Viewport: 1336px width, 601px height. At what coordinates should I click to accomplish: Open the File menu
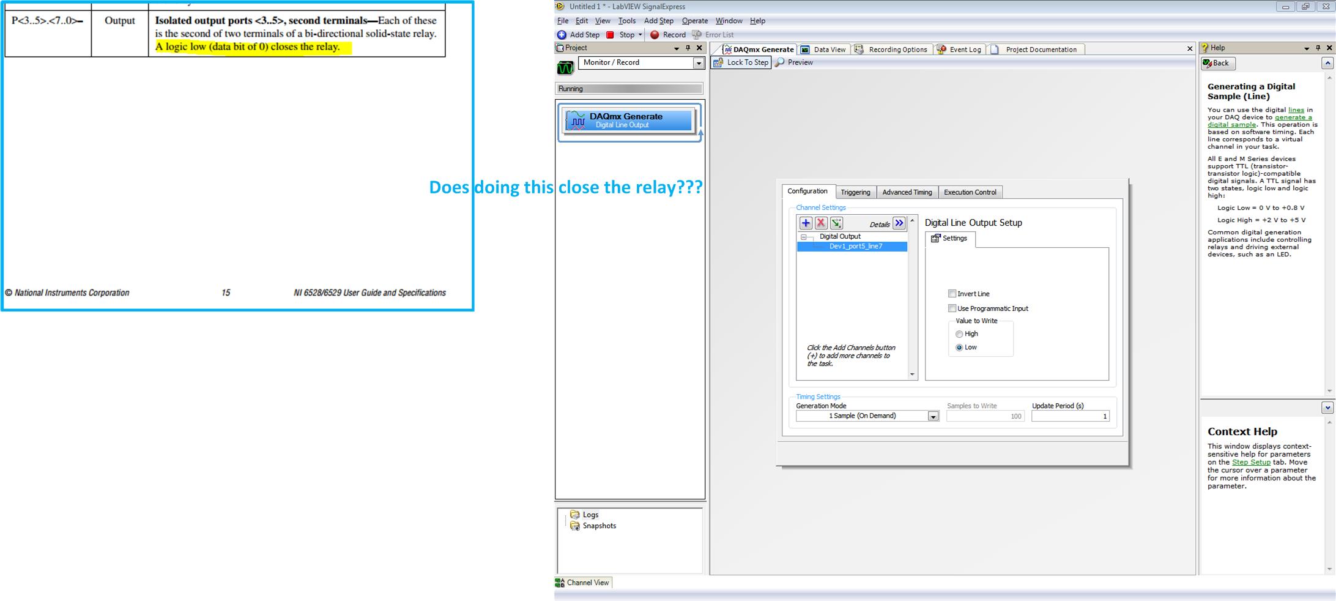click(563, 21)
